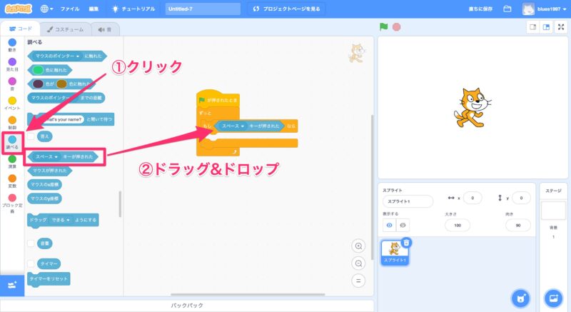Open the globe language dropdown
571x312 pixels.
pos(49,9)
